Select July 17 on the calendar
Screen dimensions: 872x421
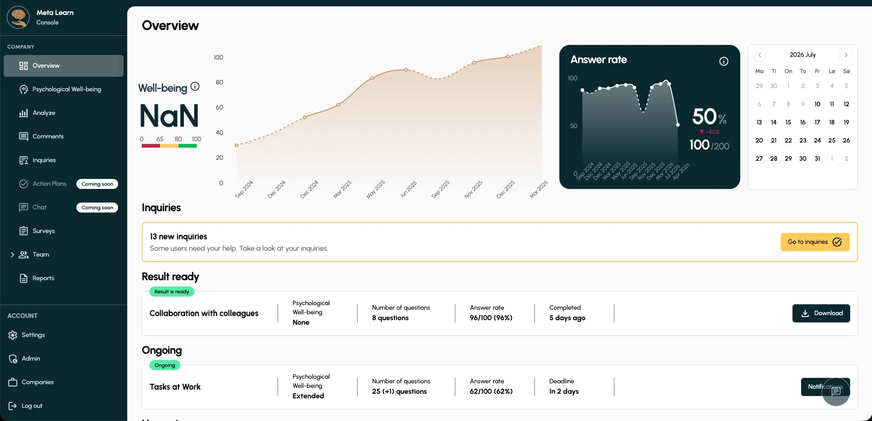pyautogui.click(x=817, y=122)
